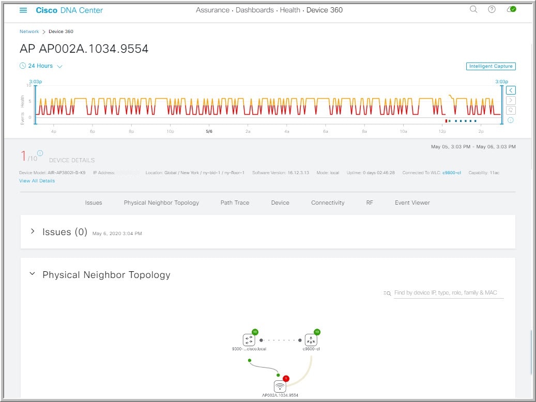Click the Cisco DNA Center logo
The width and height of the screenshot is (536, 402).
pyautogui.click(x=69, y=10)
